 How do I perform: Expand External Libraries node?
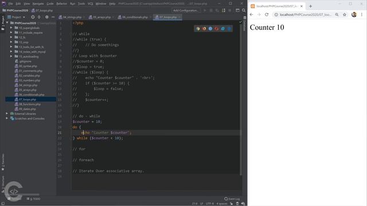click(x=7, y=114)
